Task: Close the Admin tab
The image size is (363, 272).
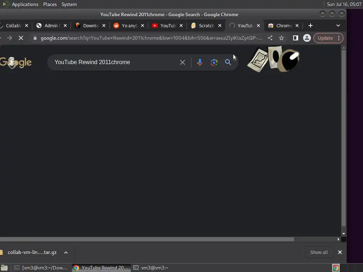Action: point(65,25)
